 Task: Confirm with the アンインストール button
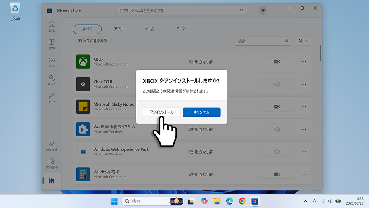(161, 112)
